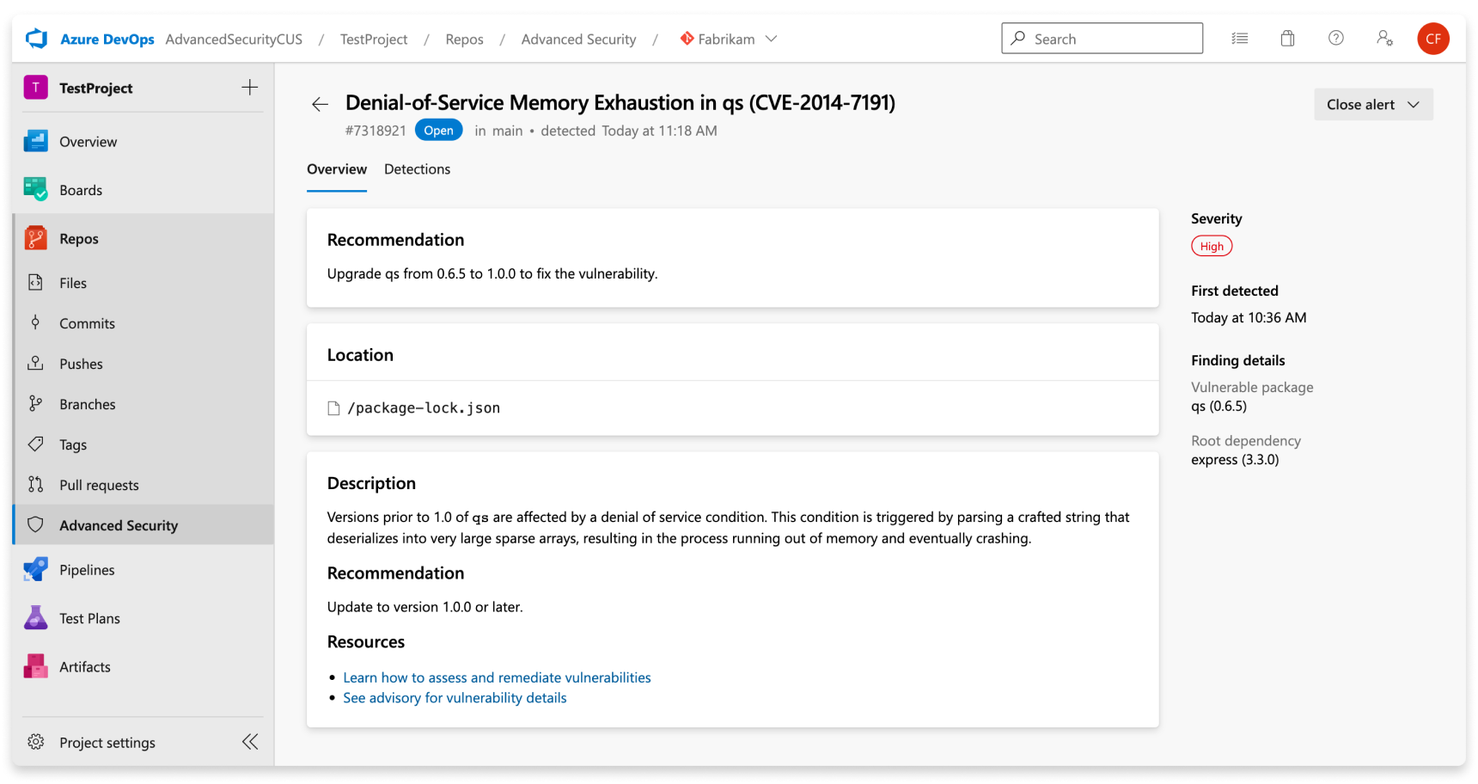Click the root dependency express (3.3.0)

[x=1235, y=460]
